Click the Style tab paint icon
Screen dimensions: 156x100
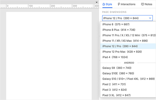103,4
